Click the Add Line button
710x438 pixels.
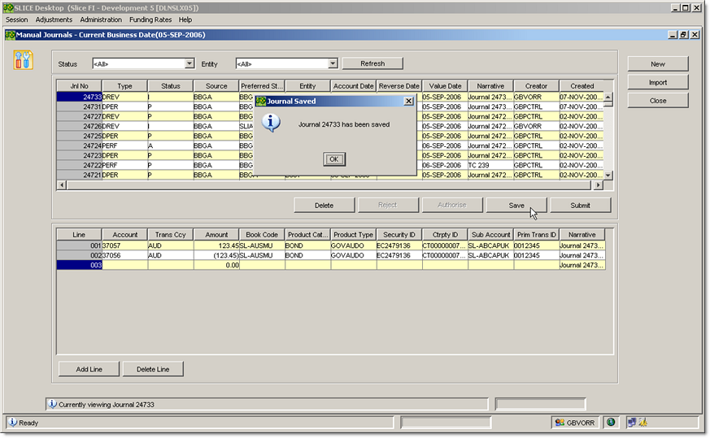point(89,369)
